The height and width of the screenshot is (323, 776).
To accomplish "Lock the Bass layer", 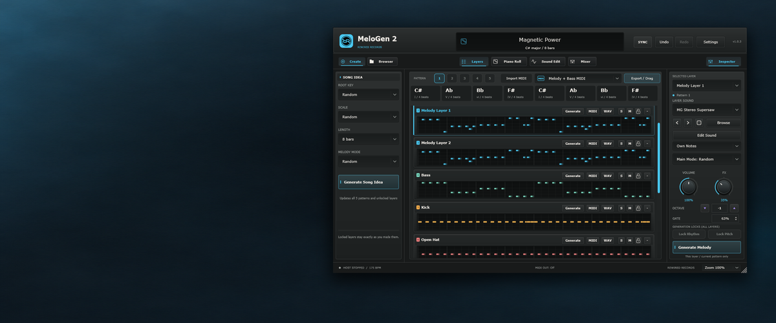I will point(638,176).
